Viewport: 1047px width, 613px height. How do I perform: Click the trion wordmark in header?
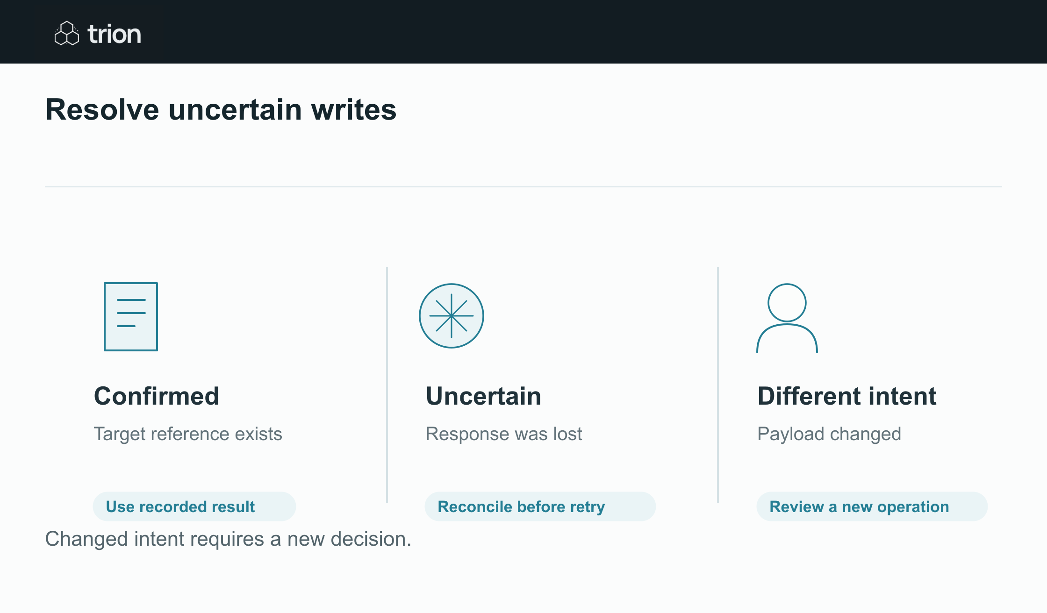[115, 34]
